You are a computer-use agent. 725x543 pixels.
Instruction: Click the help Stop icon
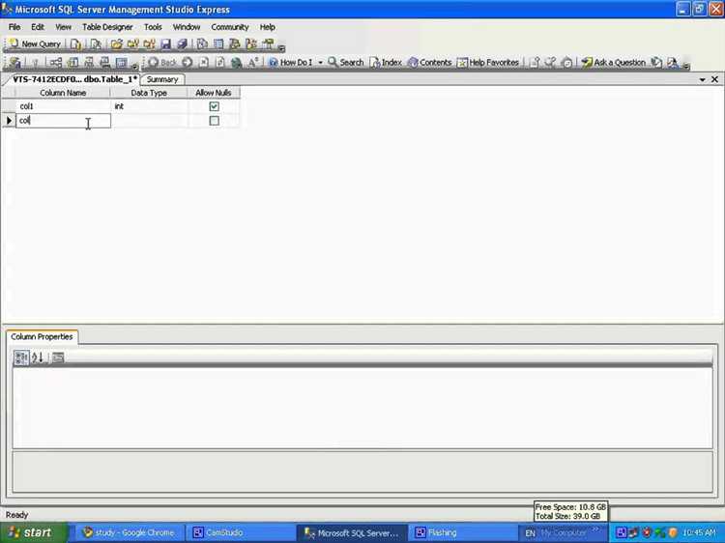[x=203, y=63]
